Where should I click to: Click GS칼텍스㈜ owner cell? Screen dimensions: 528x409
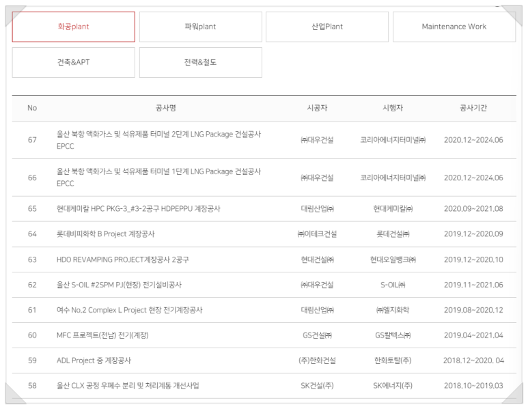393,335
